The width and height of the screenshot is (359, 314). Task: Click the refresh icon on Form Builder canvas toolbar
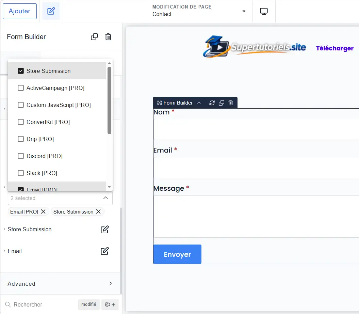(212, 103)
